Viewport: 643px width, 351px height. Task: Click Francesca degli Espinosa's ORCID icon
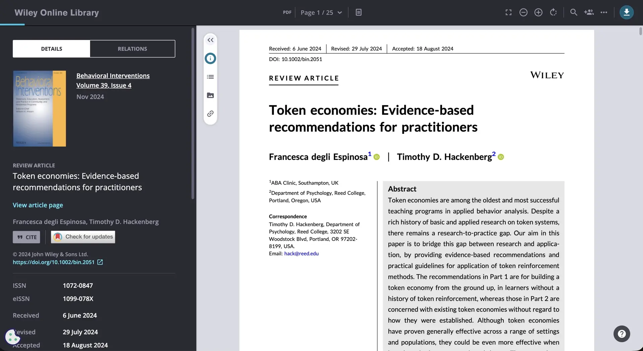click(377, 157)
